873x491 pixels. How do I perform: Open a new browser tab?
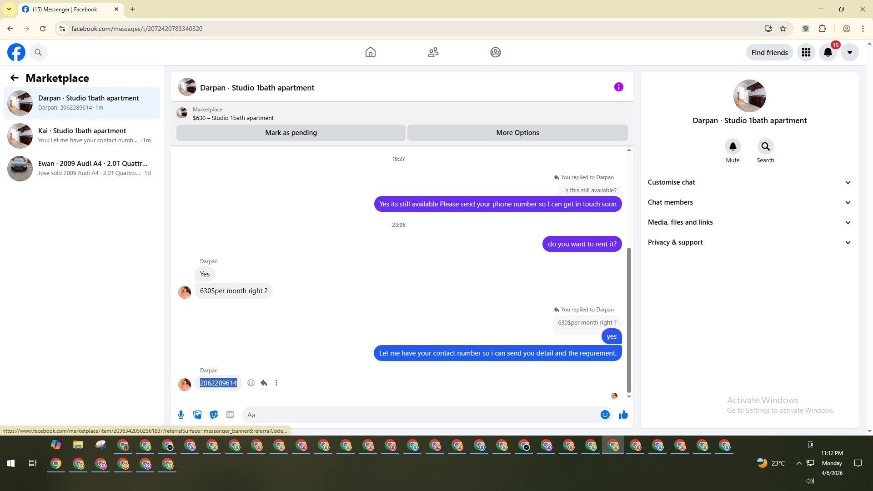click(x=133, y=9)
